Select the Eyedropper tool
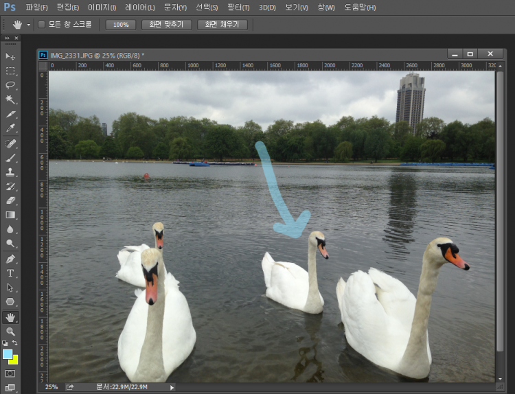 coord(10,128)
